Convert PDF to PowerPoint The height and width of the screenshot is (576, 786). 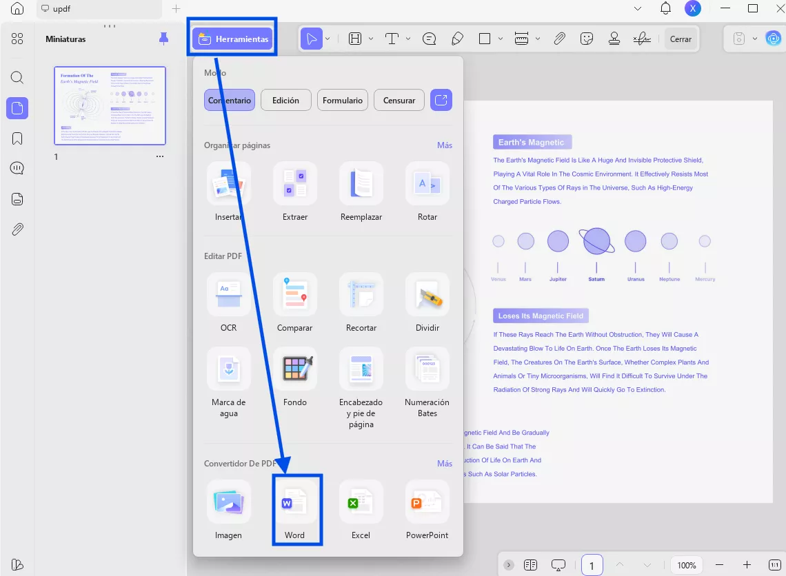tap(427, 511)
